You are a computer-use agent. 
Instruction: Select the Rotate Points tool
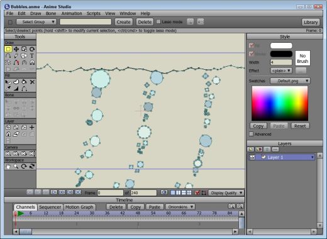[x=32, y=49]
